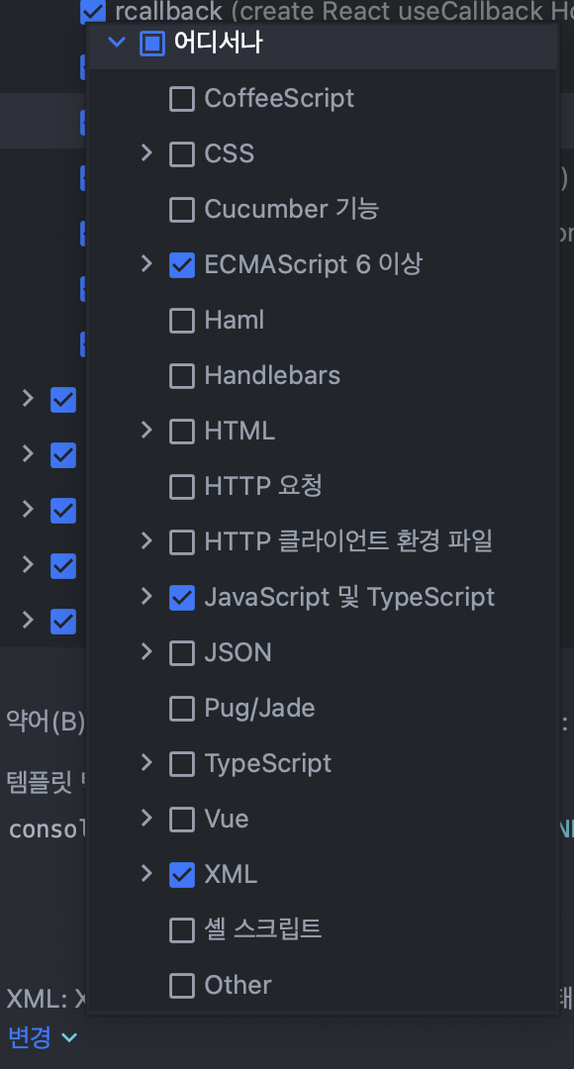
Task: Uncheck ECMAScript 6 이상 checkbox
Action: click(181, 264)
